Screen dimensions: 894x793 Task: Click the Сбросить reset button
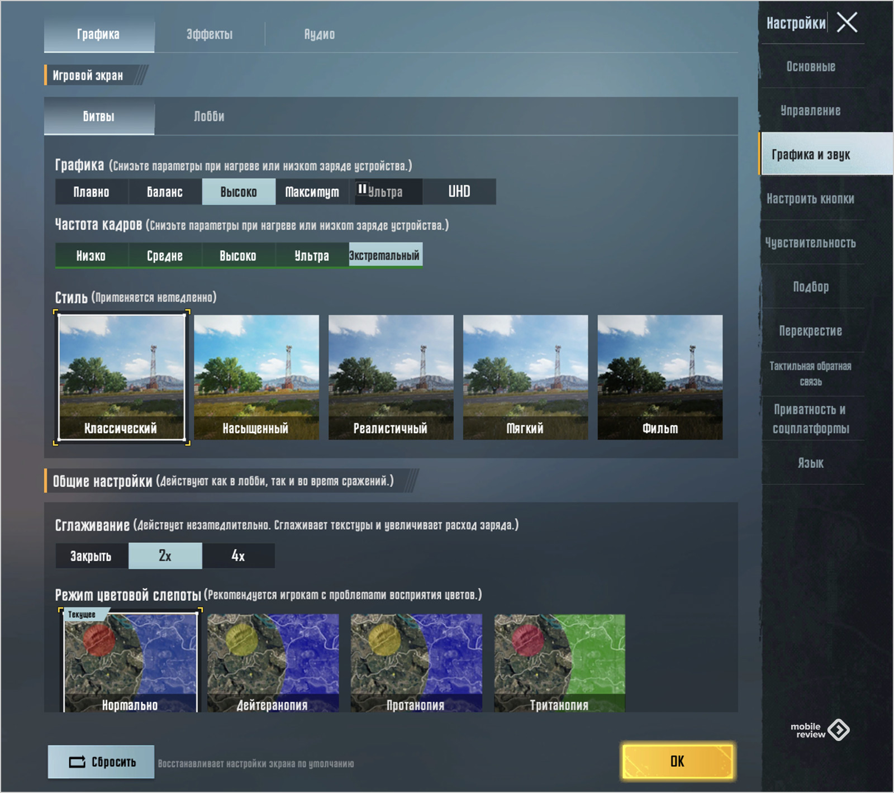(101, 762)
